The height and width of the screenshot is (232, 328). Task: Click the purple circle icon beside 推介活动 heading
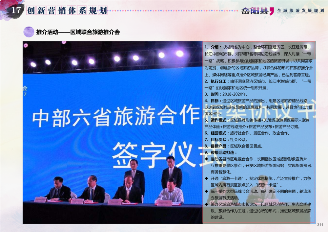point(29,32)
